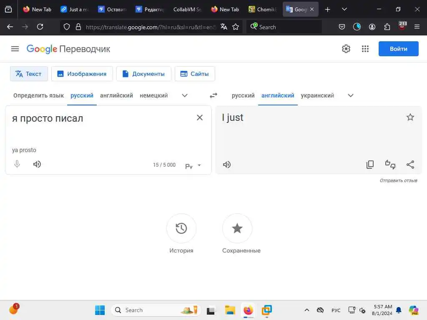
Task: Choose Определить язык as source language
Action: 38,95
